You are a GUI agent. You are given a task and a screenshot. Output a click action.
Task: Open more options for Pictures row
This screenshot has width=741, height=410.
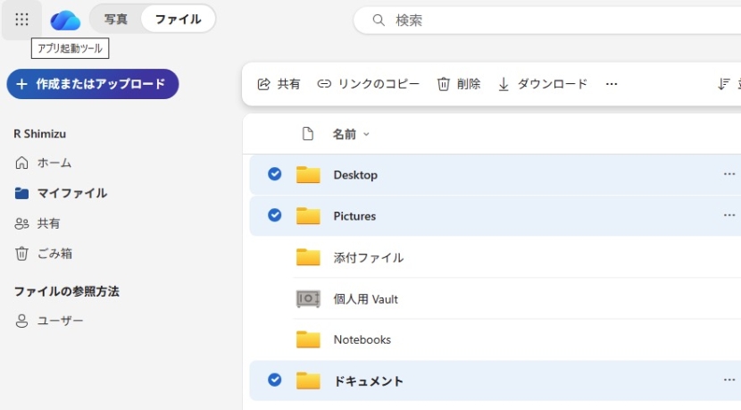pyautogui.click(x=729, y=215)
